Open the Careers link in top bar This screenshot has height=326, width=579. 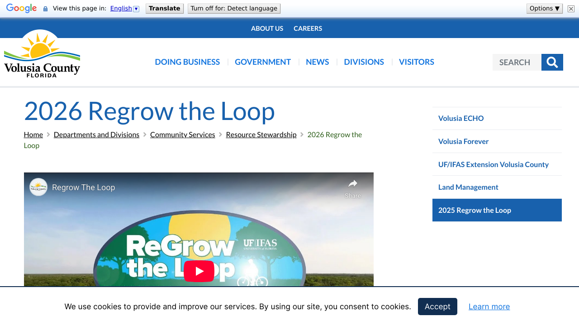click(308, 28)
